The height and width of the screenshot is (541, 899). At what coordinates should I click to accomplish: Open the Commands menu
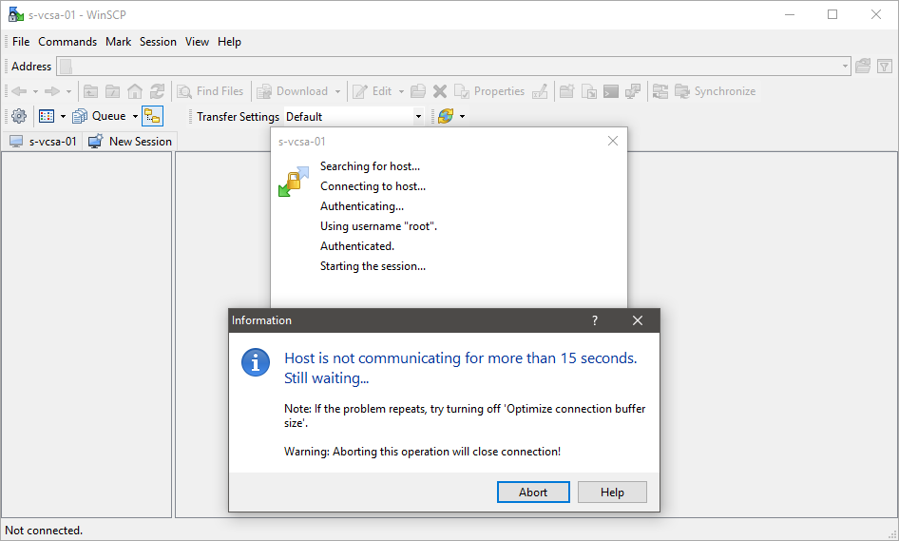67,42
